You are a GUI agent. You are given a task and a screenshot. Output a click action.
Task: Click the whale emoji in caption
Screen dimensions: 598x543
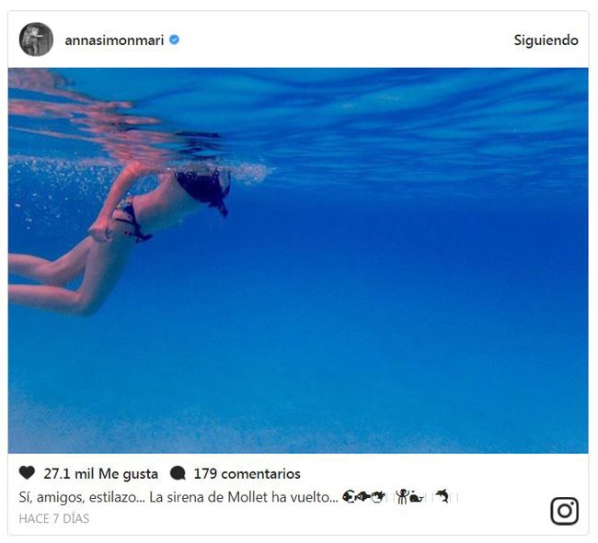coord(416,497)
